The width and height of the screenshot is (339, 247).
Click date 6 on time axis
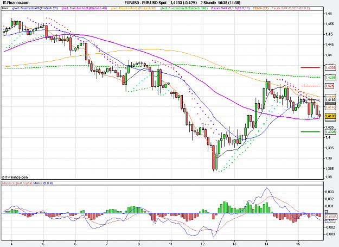point(75,244)
